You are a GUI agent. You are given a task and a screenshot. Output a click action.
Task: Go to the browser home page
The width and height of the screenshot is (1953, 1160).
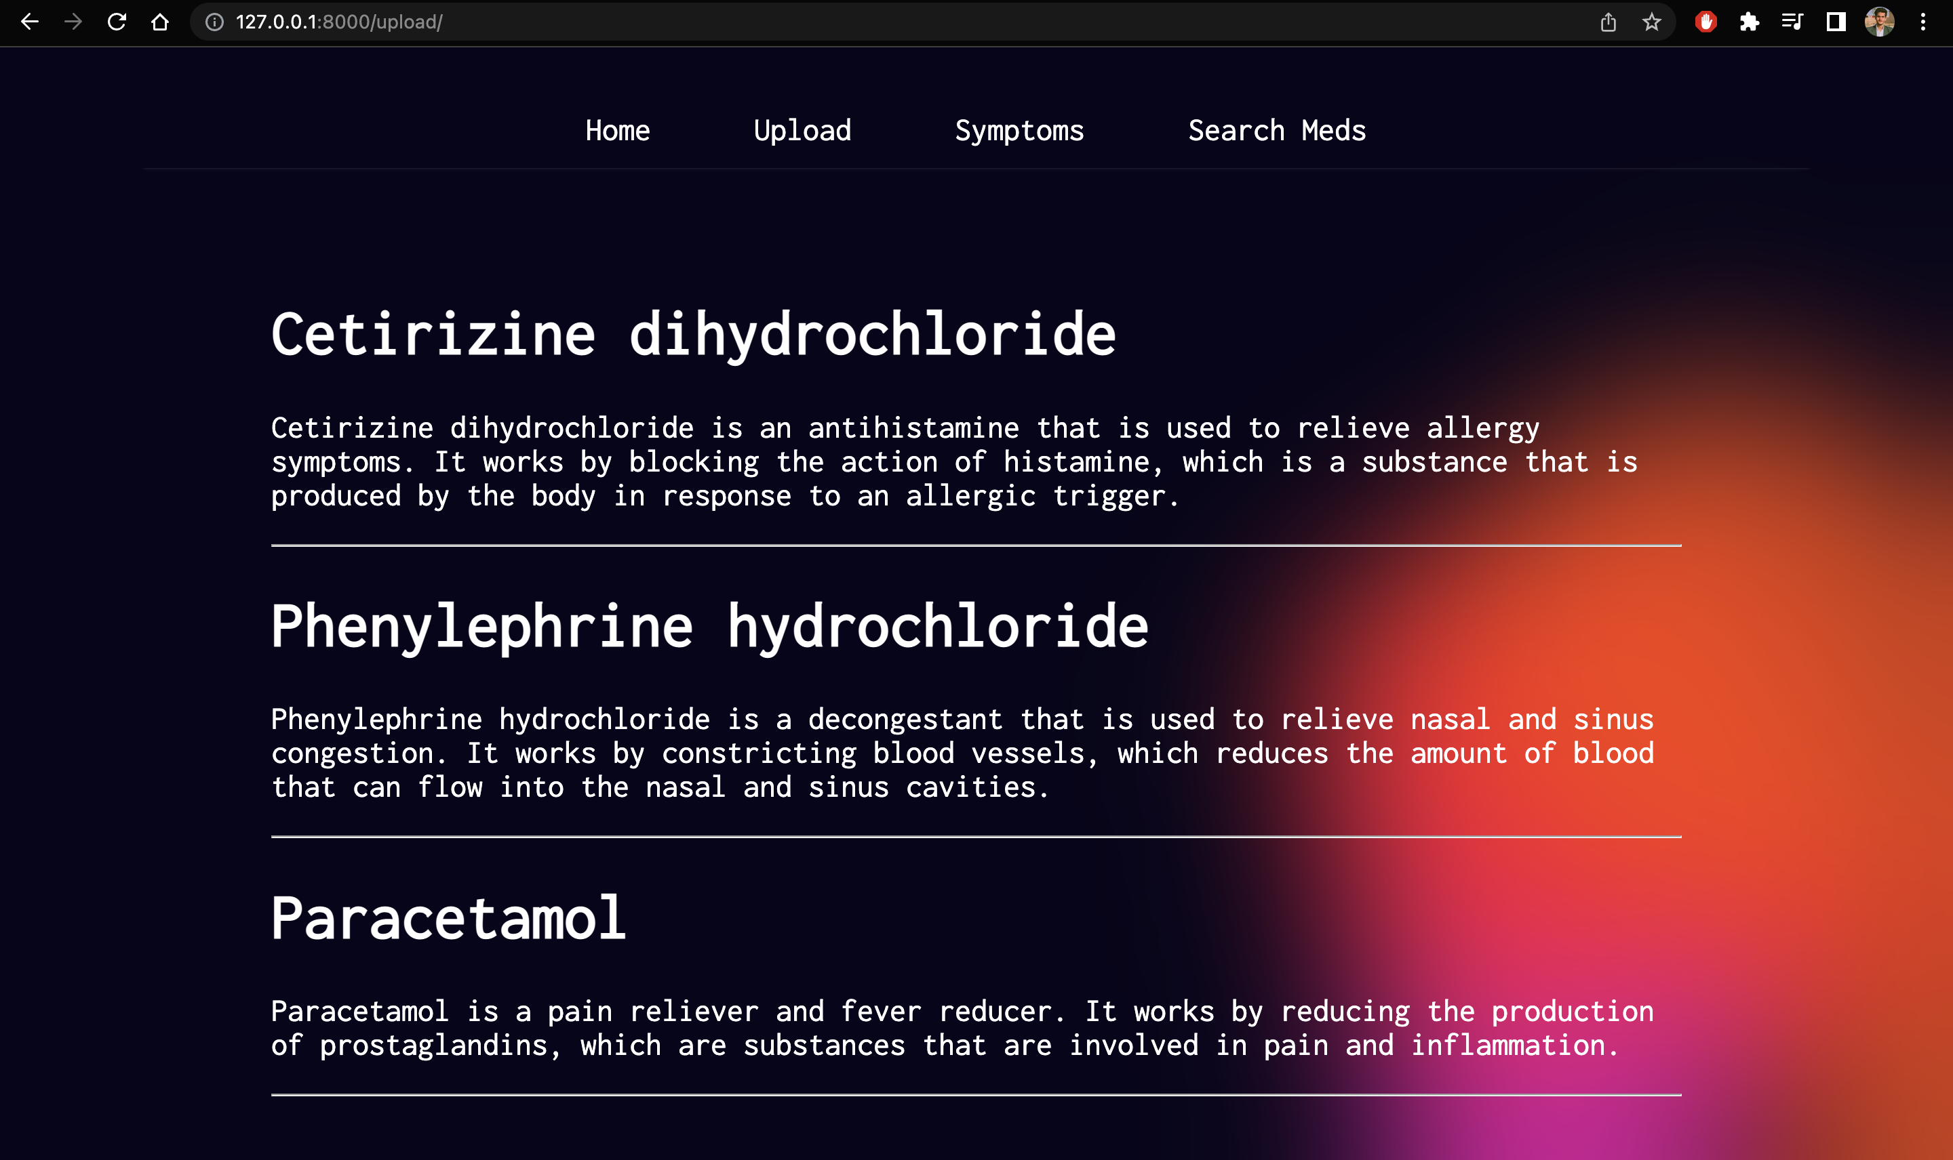160,22
